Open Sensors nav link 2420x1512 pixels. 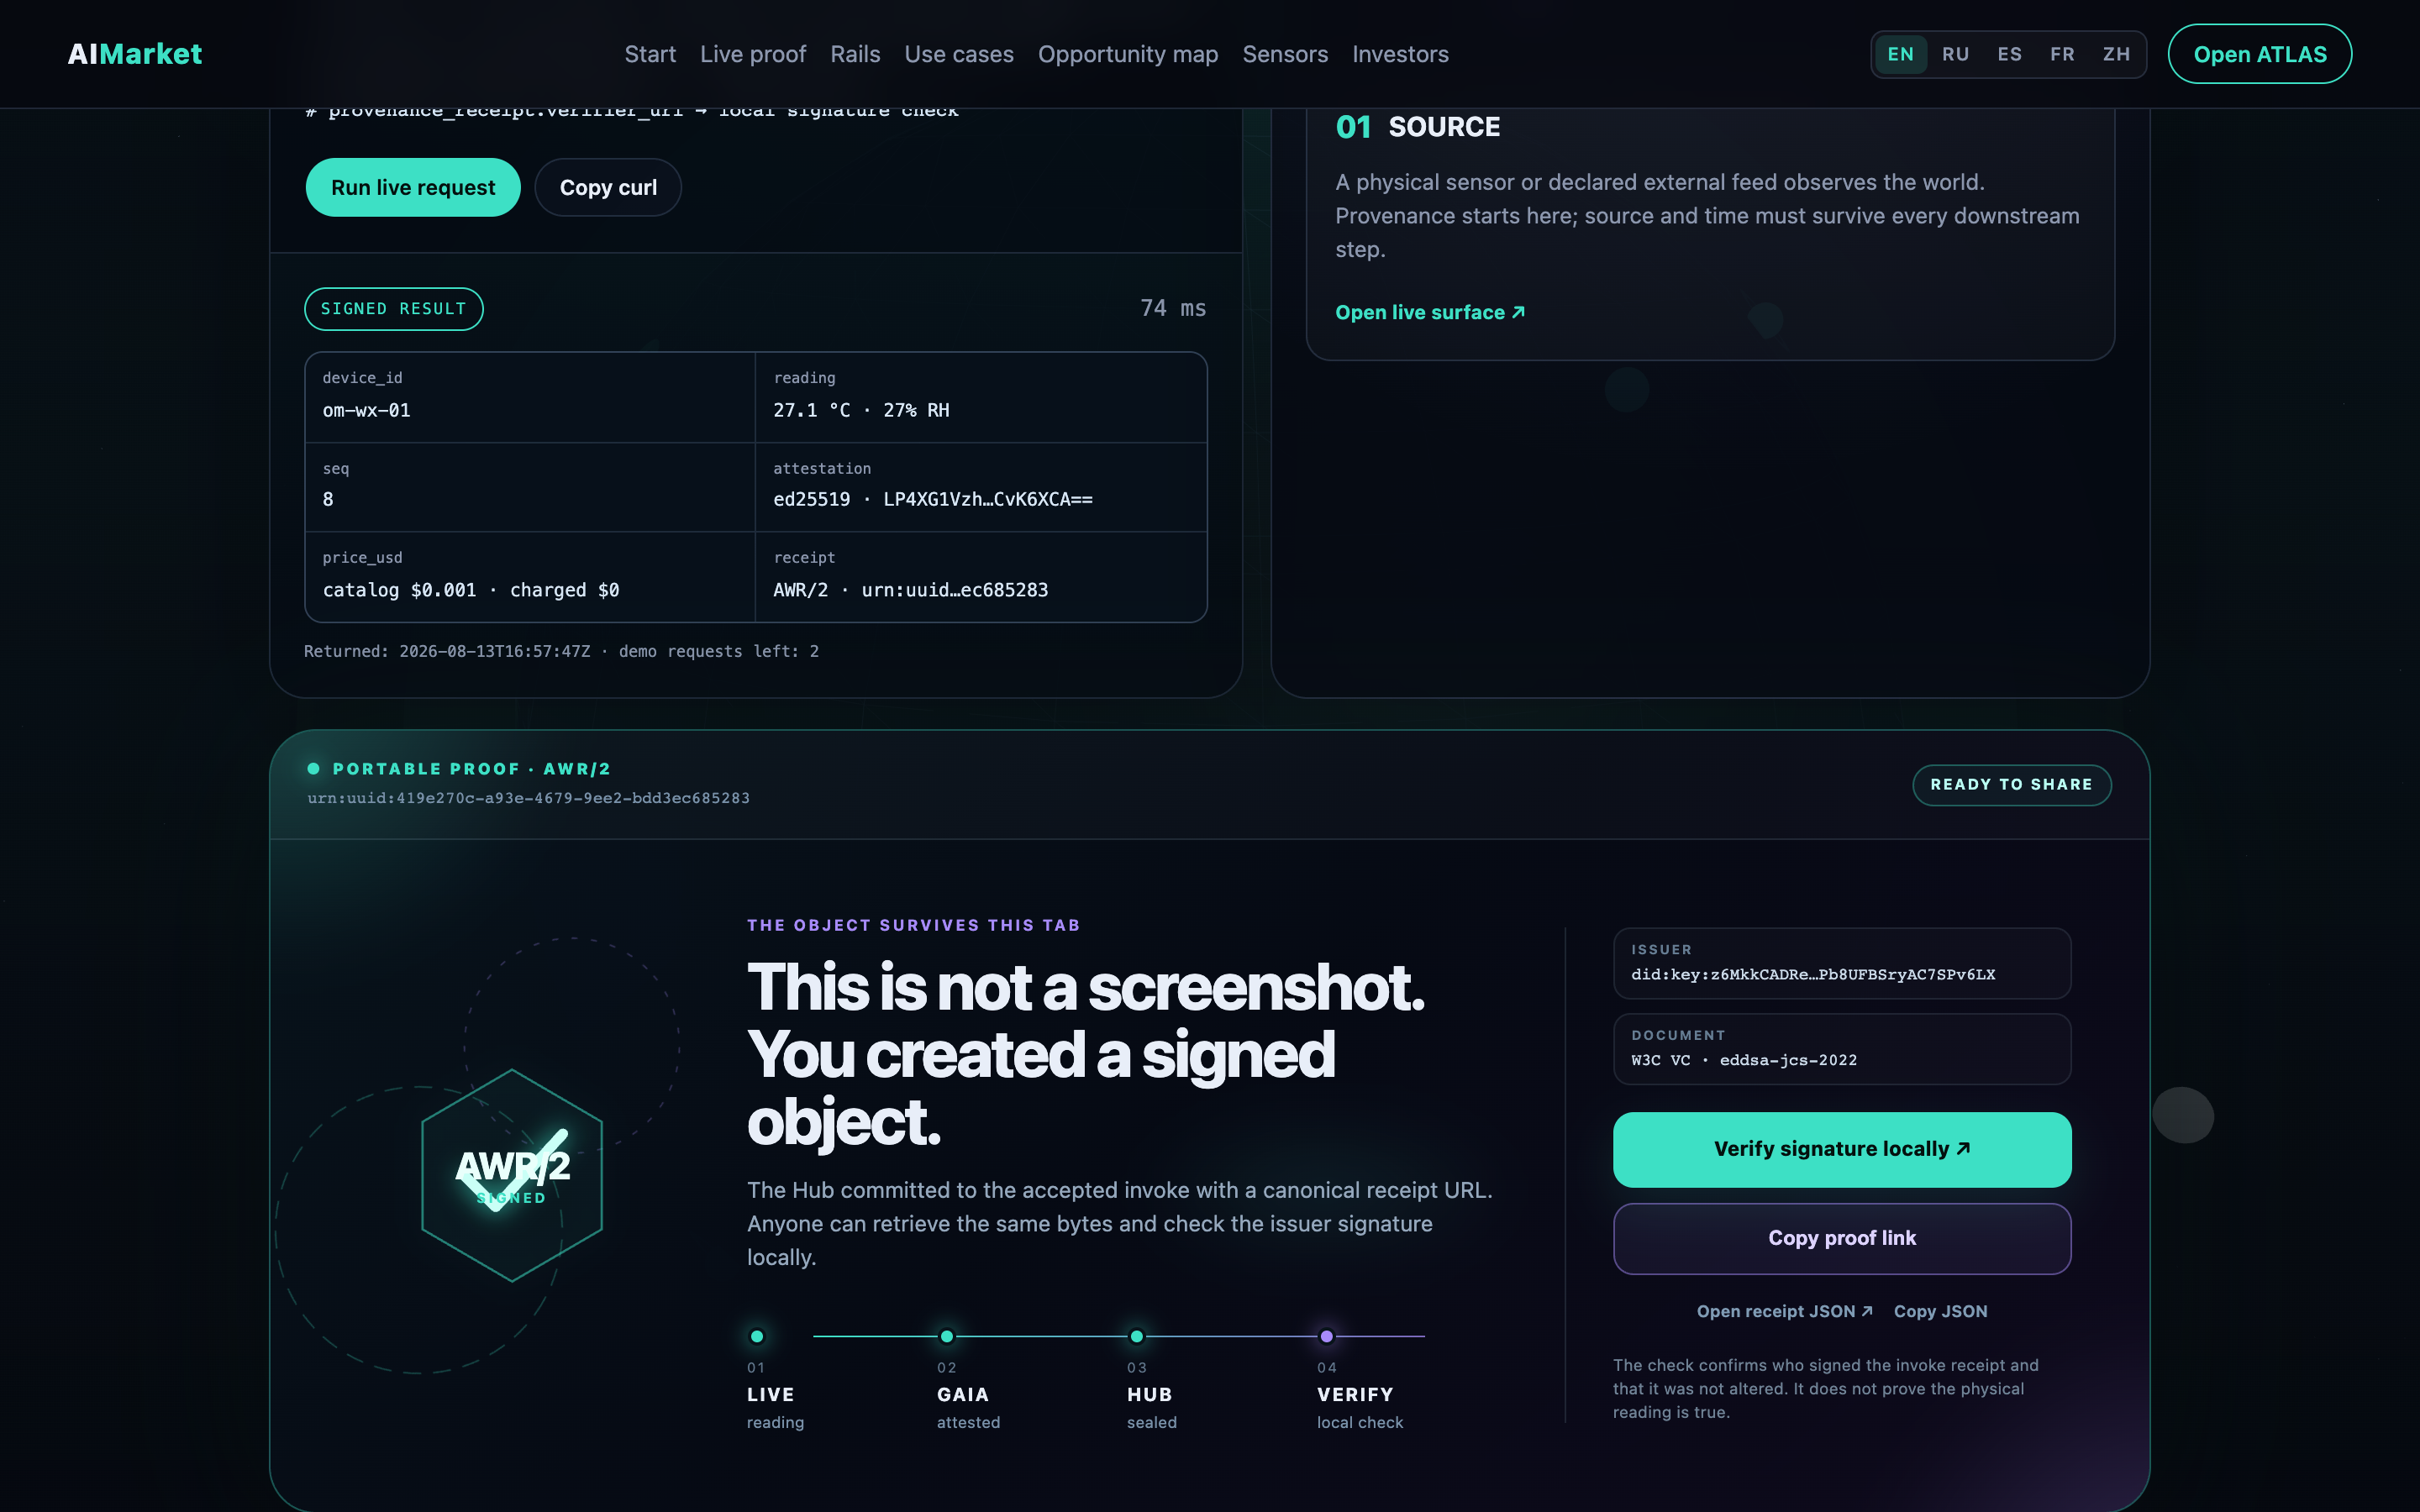(1285, 54)
